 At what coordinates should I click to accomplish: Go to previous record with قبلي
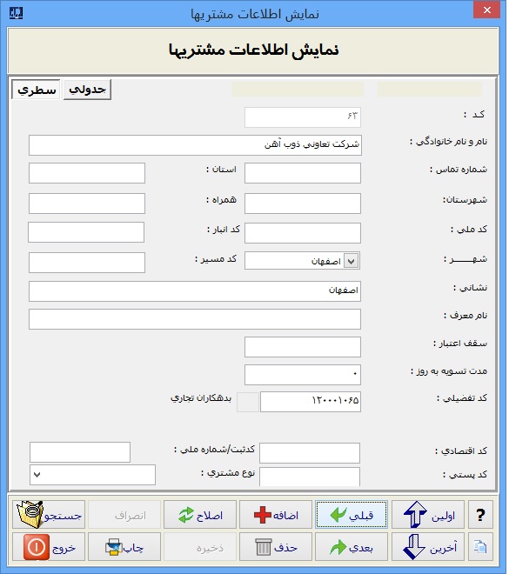[352, 514]
